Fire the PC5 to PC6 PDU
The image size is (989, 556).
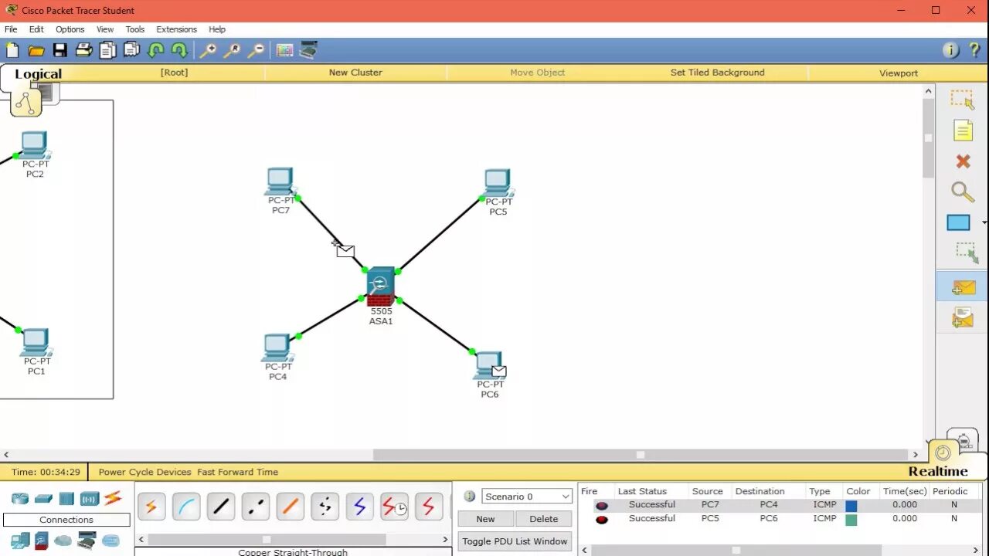tap(602, 519)
